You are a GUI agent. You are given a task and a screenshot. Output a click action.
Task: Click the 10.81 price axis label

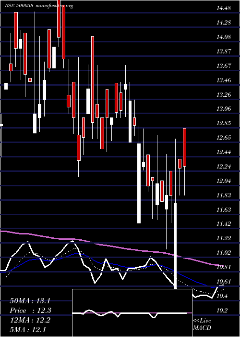(x=224, y=267)
